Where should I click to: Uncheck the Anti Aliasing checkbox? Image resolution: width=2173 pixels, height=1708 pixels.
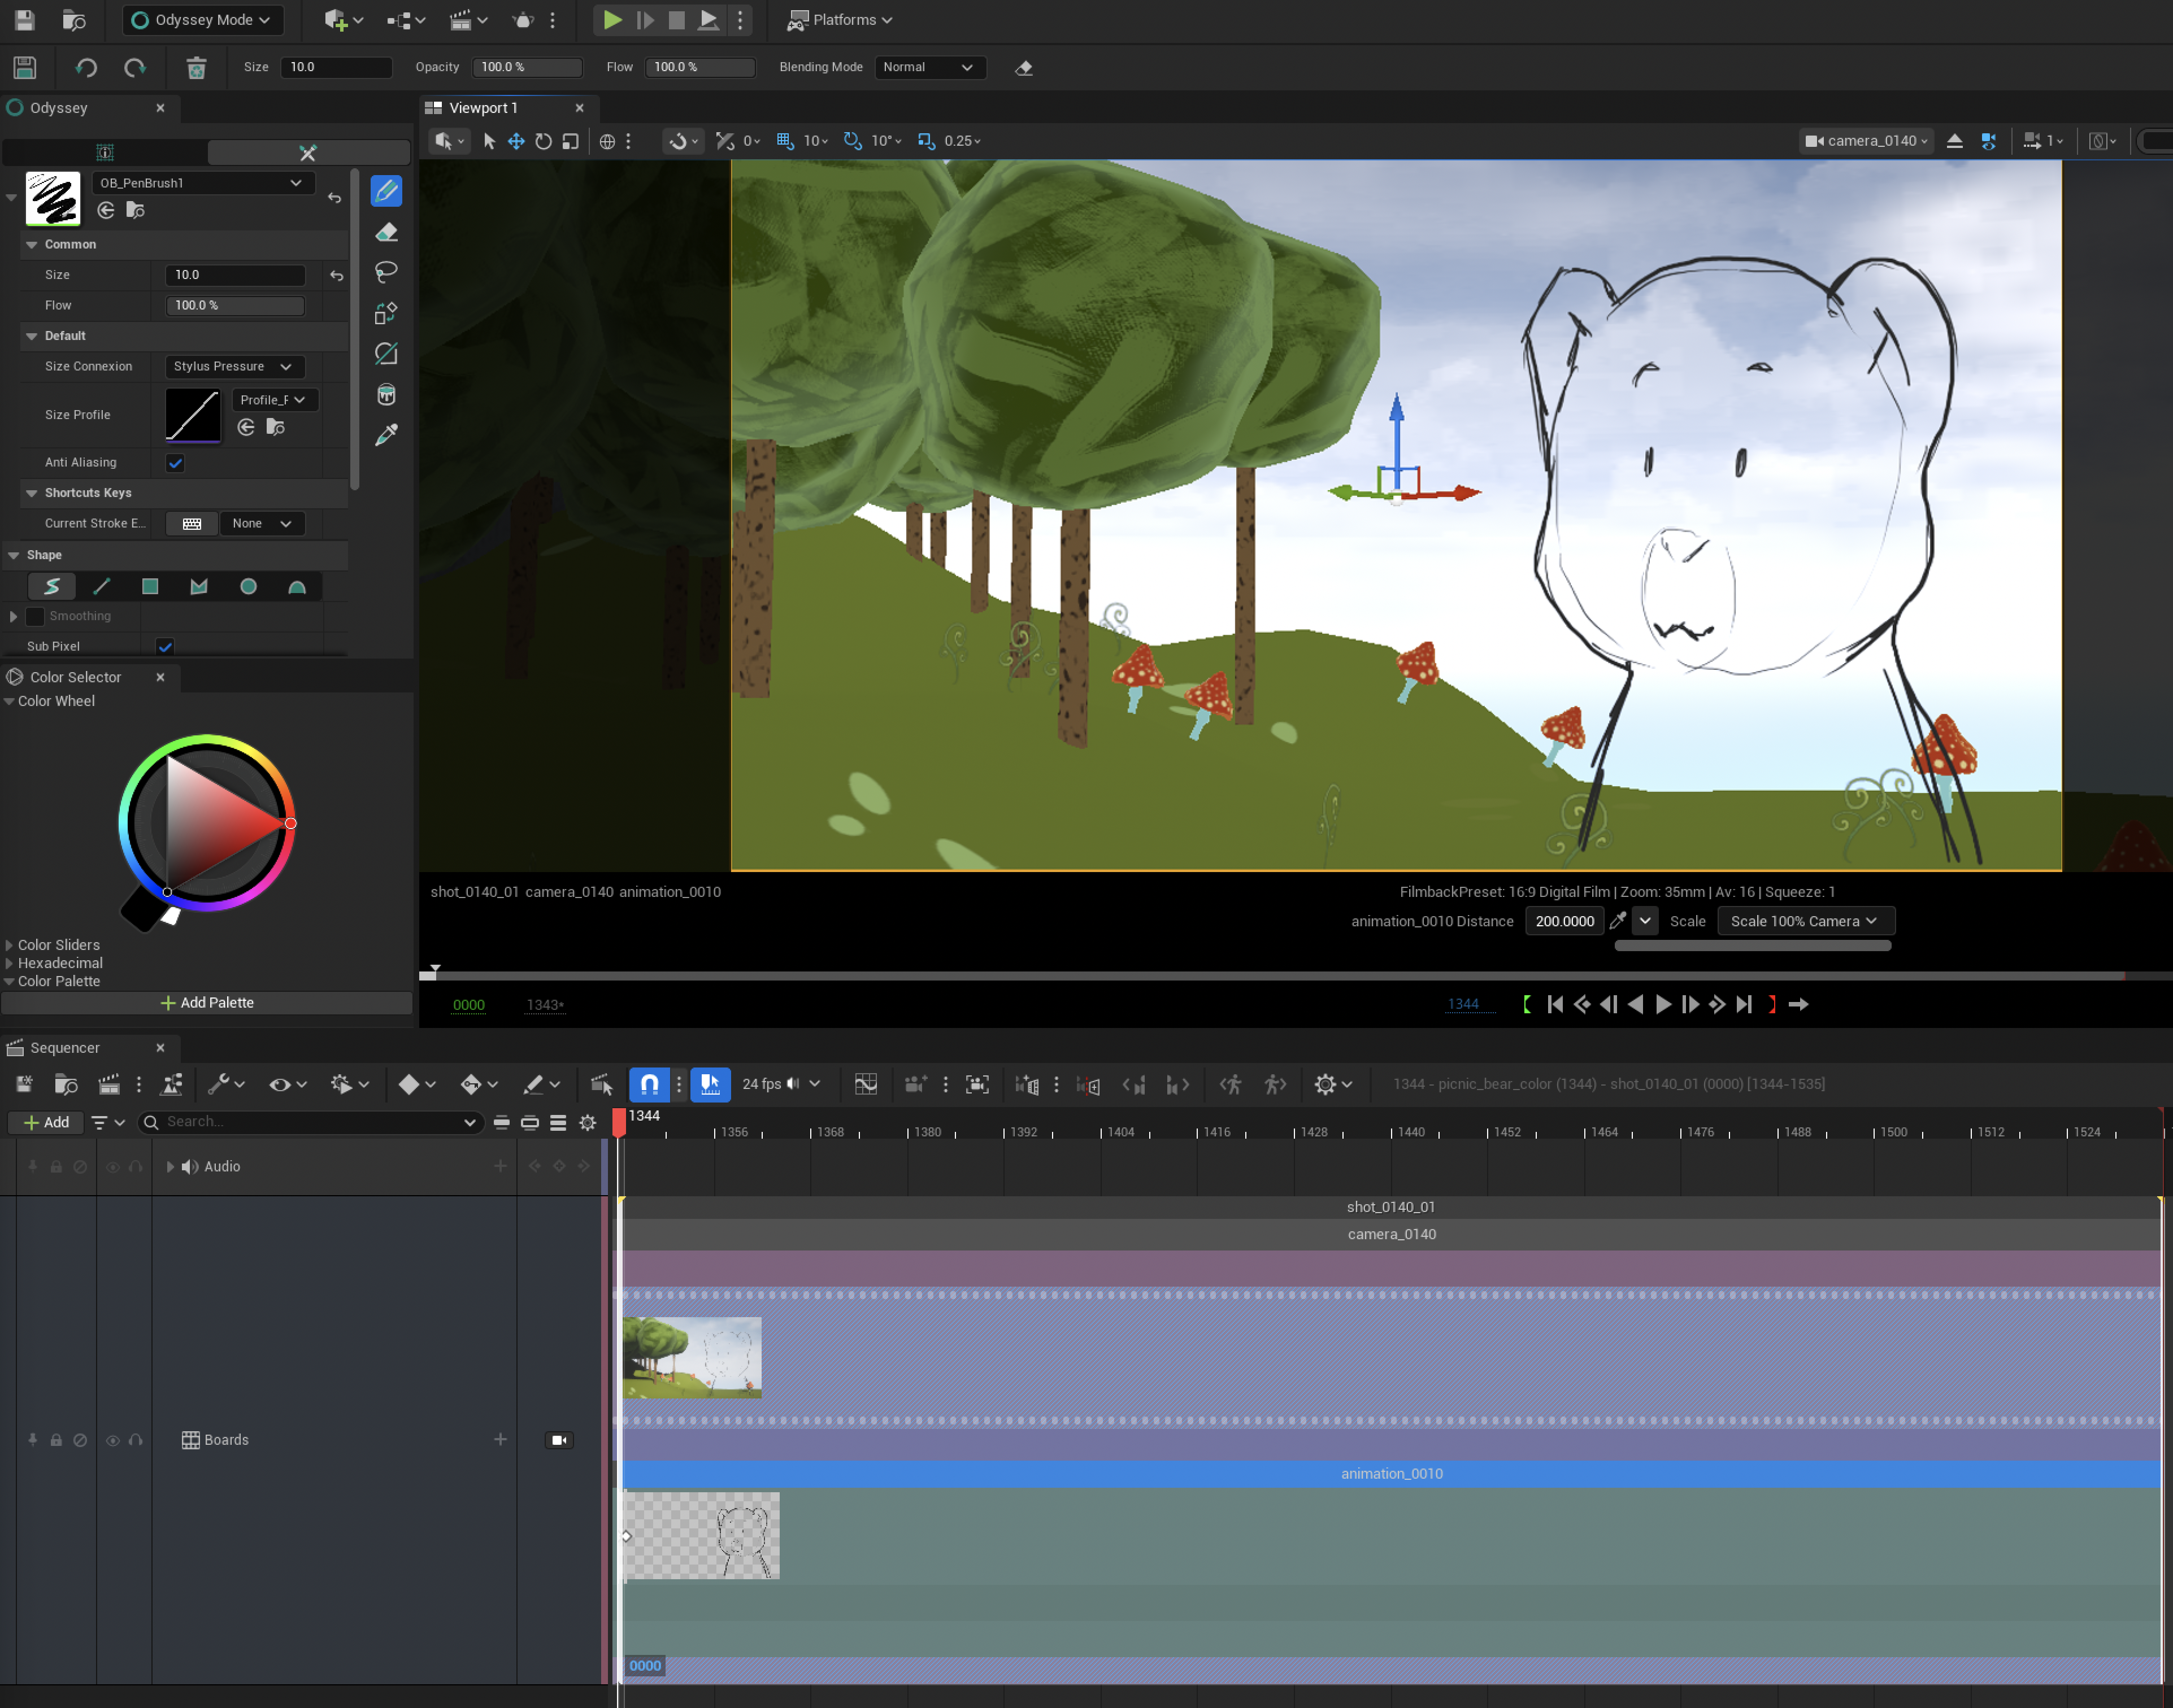pos(175,463)
